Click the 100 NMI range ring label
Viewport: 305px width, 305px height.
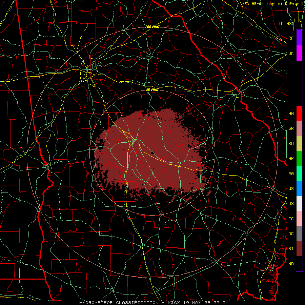152,27
